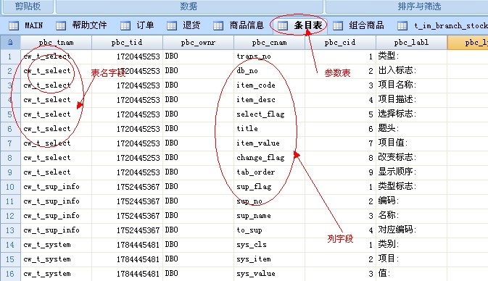Switch to the 条目表 tab
Image resolution: width=488 pixels, height=281 pixels.
(x=299, y=25)
